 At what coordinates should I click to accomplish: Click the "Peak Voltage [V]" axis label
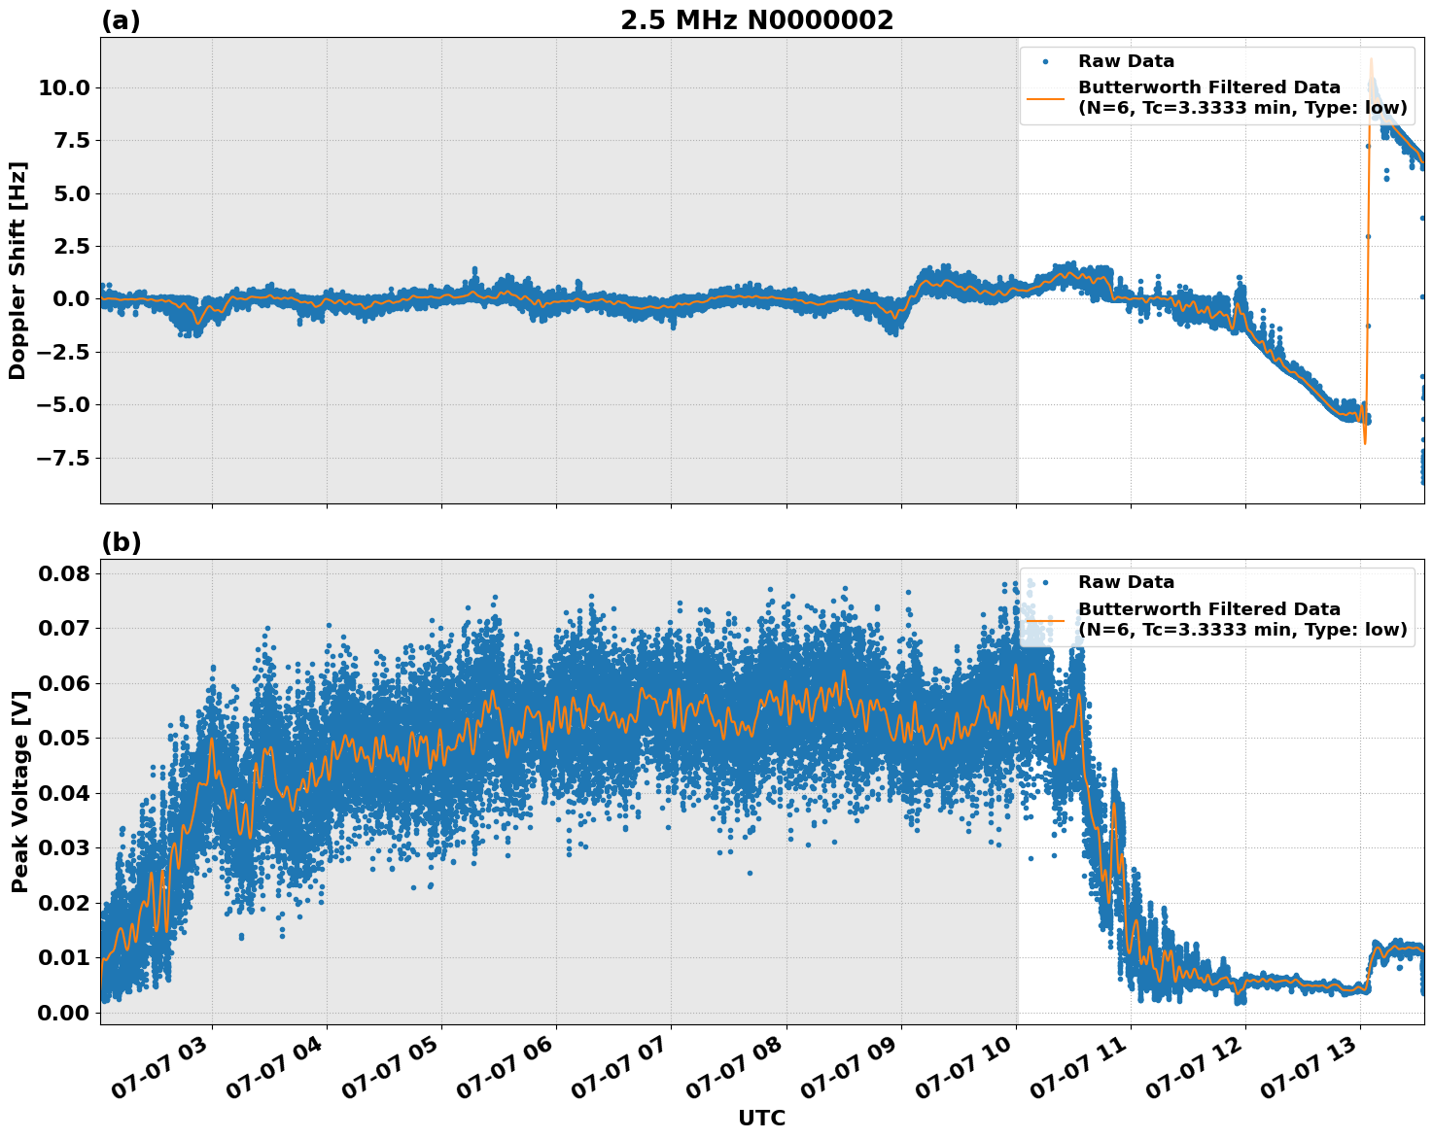(x=18, y=792)
